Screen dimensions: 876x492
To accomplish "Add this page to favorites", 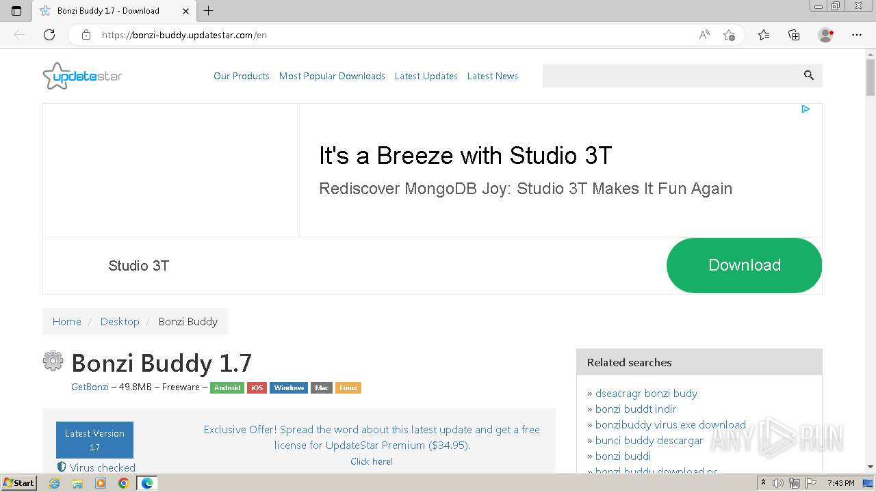I will [729, 35].
